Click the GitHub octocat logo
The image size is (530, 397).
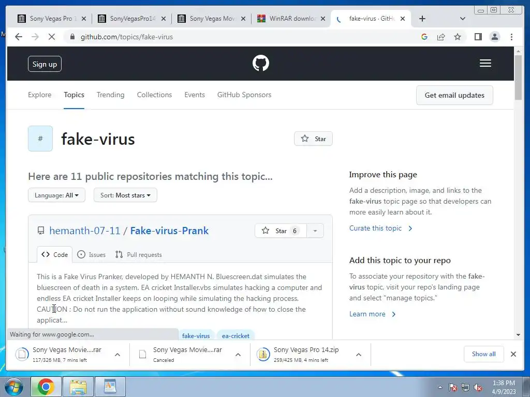click(x=261, y=63)
